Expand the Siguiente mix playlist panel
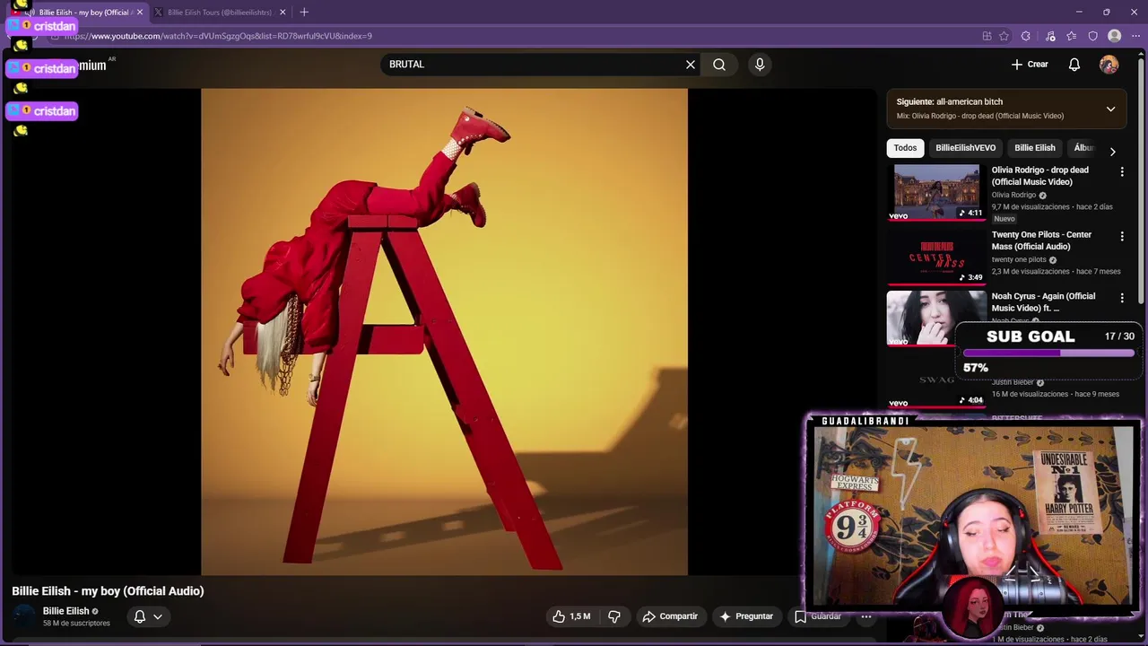The height and width of the screenshot is (646, 1148). (1110, 109)
